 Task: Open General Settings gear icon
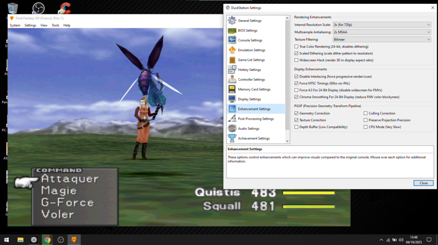click(x=232, y=21)
